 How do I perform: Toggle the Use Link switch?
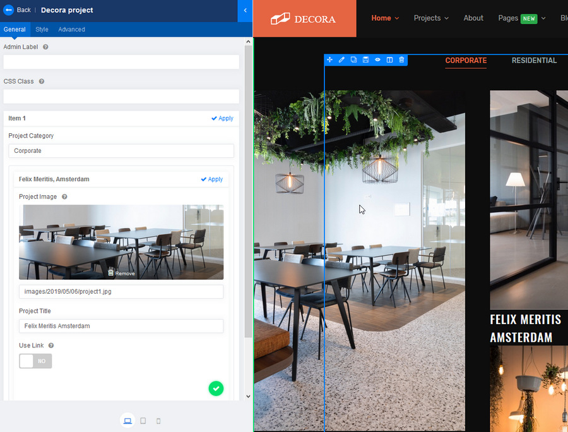(35, 361)
